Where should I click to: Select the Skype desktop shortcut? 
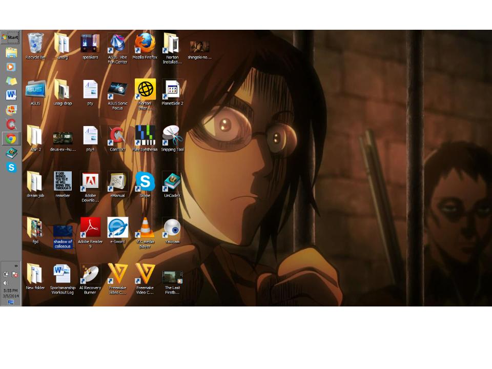[145, 184]
